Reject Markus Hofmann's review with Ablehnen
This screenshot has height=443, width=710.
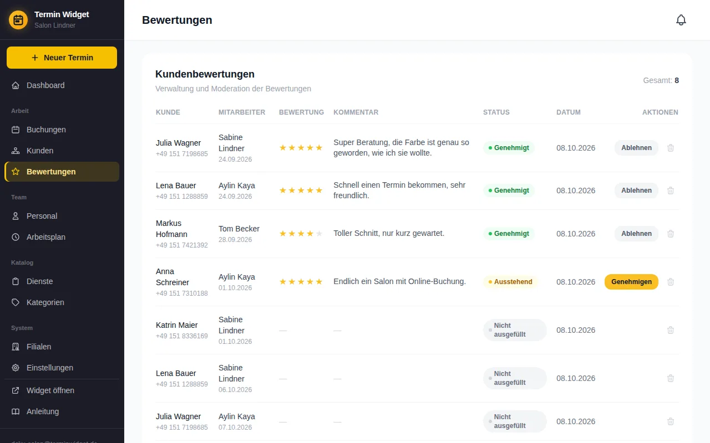(x=636, y=234)
